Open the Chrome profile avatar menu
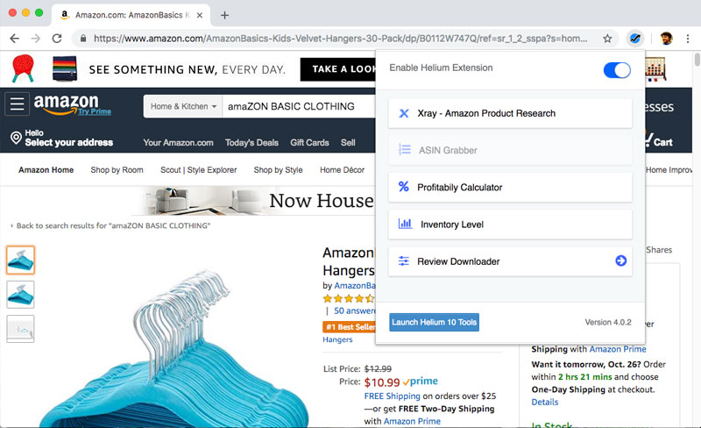 666,39
